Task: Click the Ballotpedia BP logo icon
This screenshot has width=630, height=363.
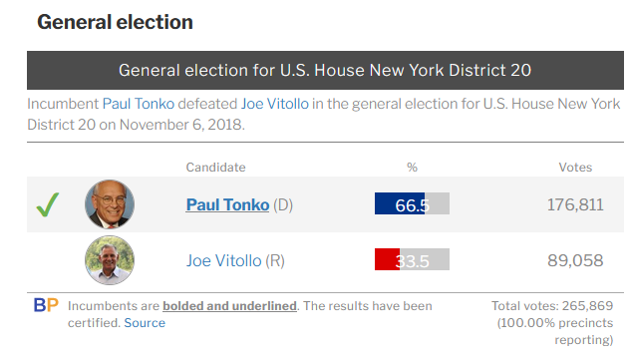Action: tap(46, 305)
